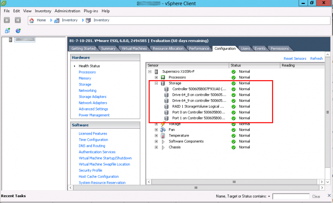This screenshot has height=203, width=333.
Task: Expand the Software Components node
Action: click(x=157, y=141)
